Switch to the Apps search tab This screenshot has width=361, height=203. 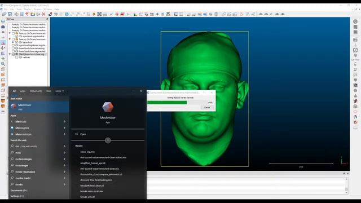(x=23, y=91)
